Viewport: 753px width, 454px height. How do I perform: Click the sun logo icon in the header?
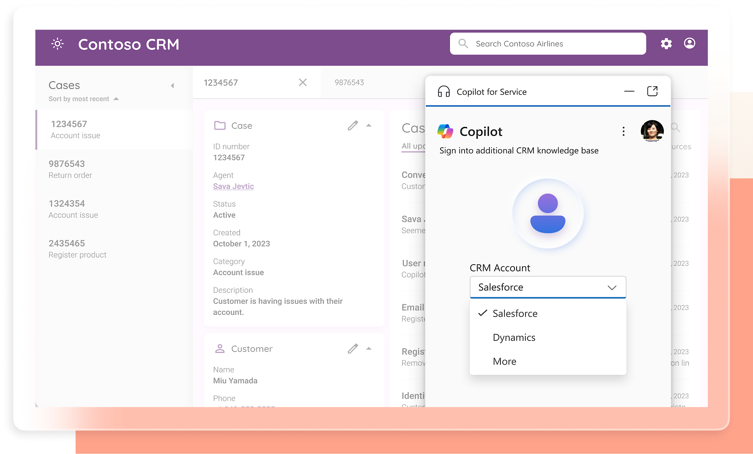(58, 44)
